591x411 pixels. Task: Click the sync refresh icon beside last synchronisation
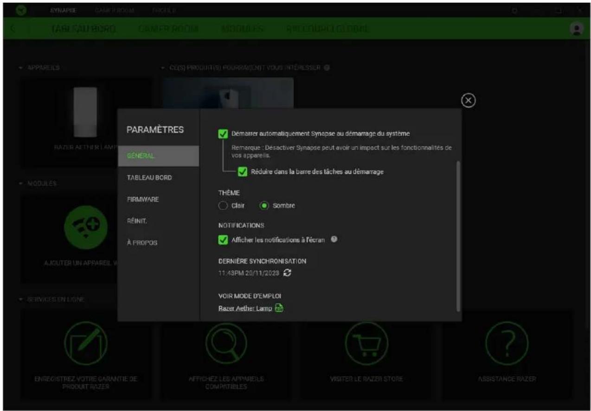point(288,273)
